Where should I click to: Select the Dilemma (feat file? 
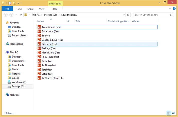coord(97,44)
